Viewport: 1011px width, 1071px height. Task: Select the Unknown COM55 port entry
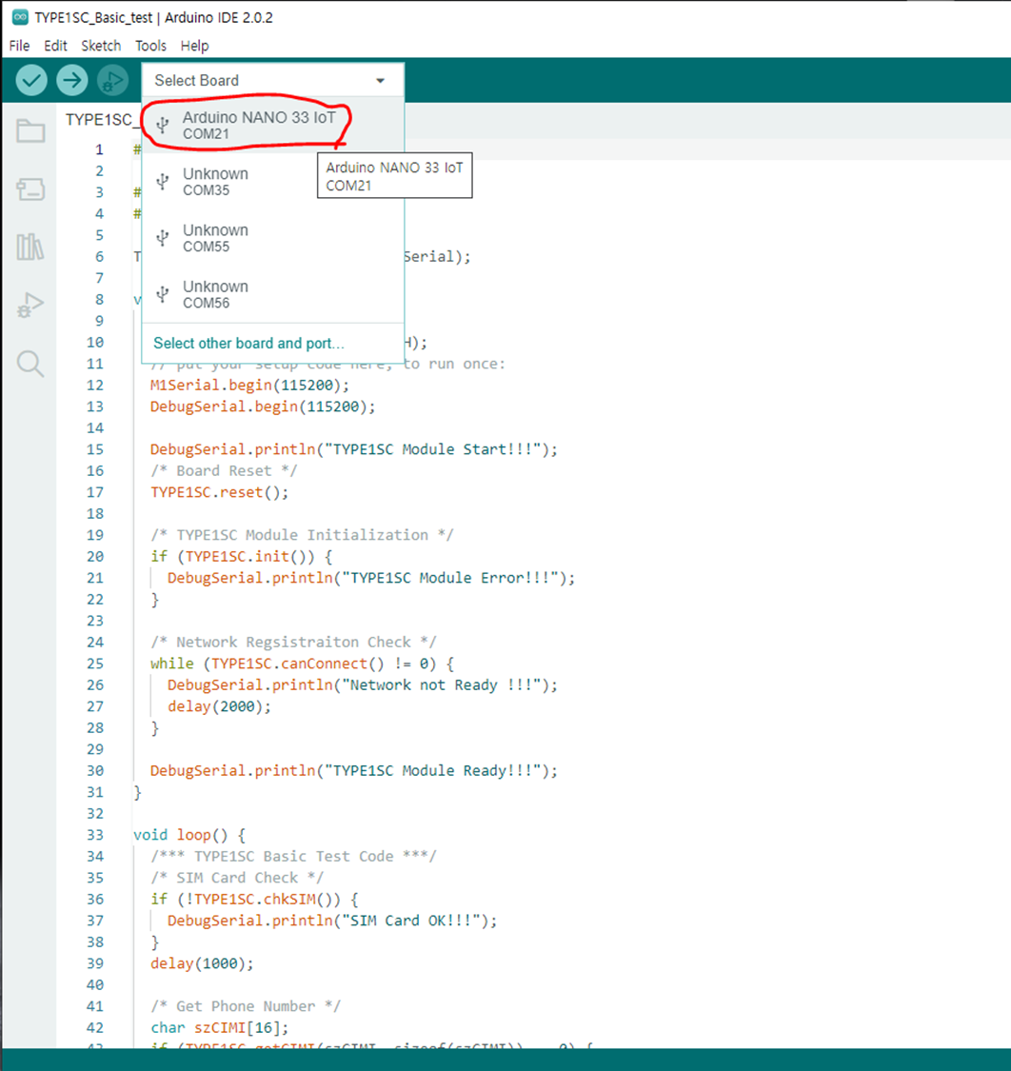[x=272, y=238]
